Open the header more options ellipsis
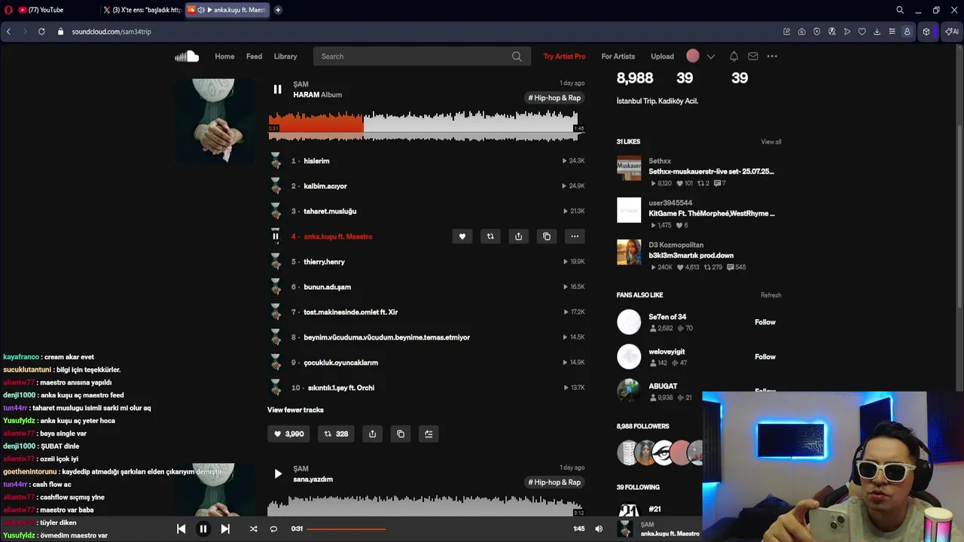This screenshot has width=964, height=542. 772,56
